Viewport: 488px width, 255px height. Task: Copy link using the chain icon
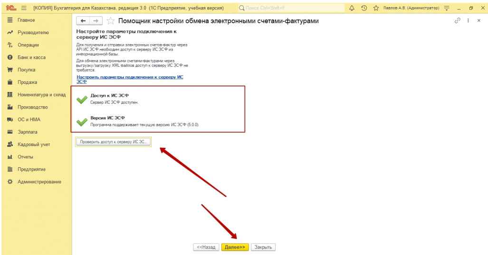(457, 20)
